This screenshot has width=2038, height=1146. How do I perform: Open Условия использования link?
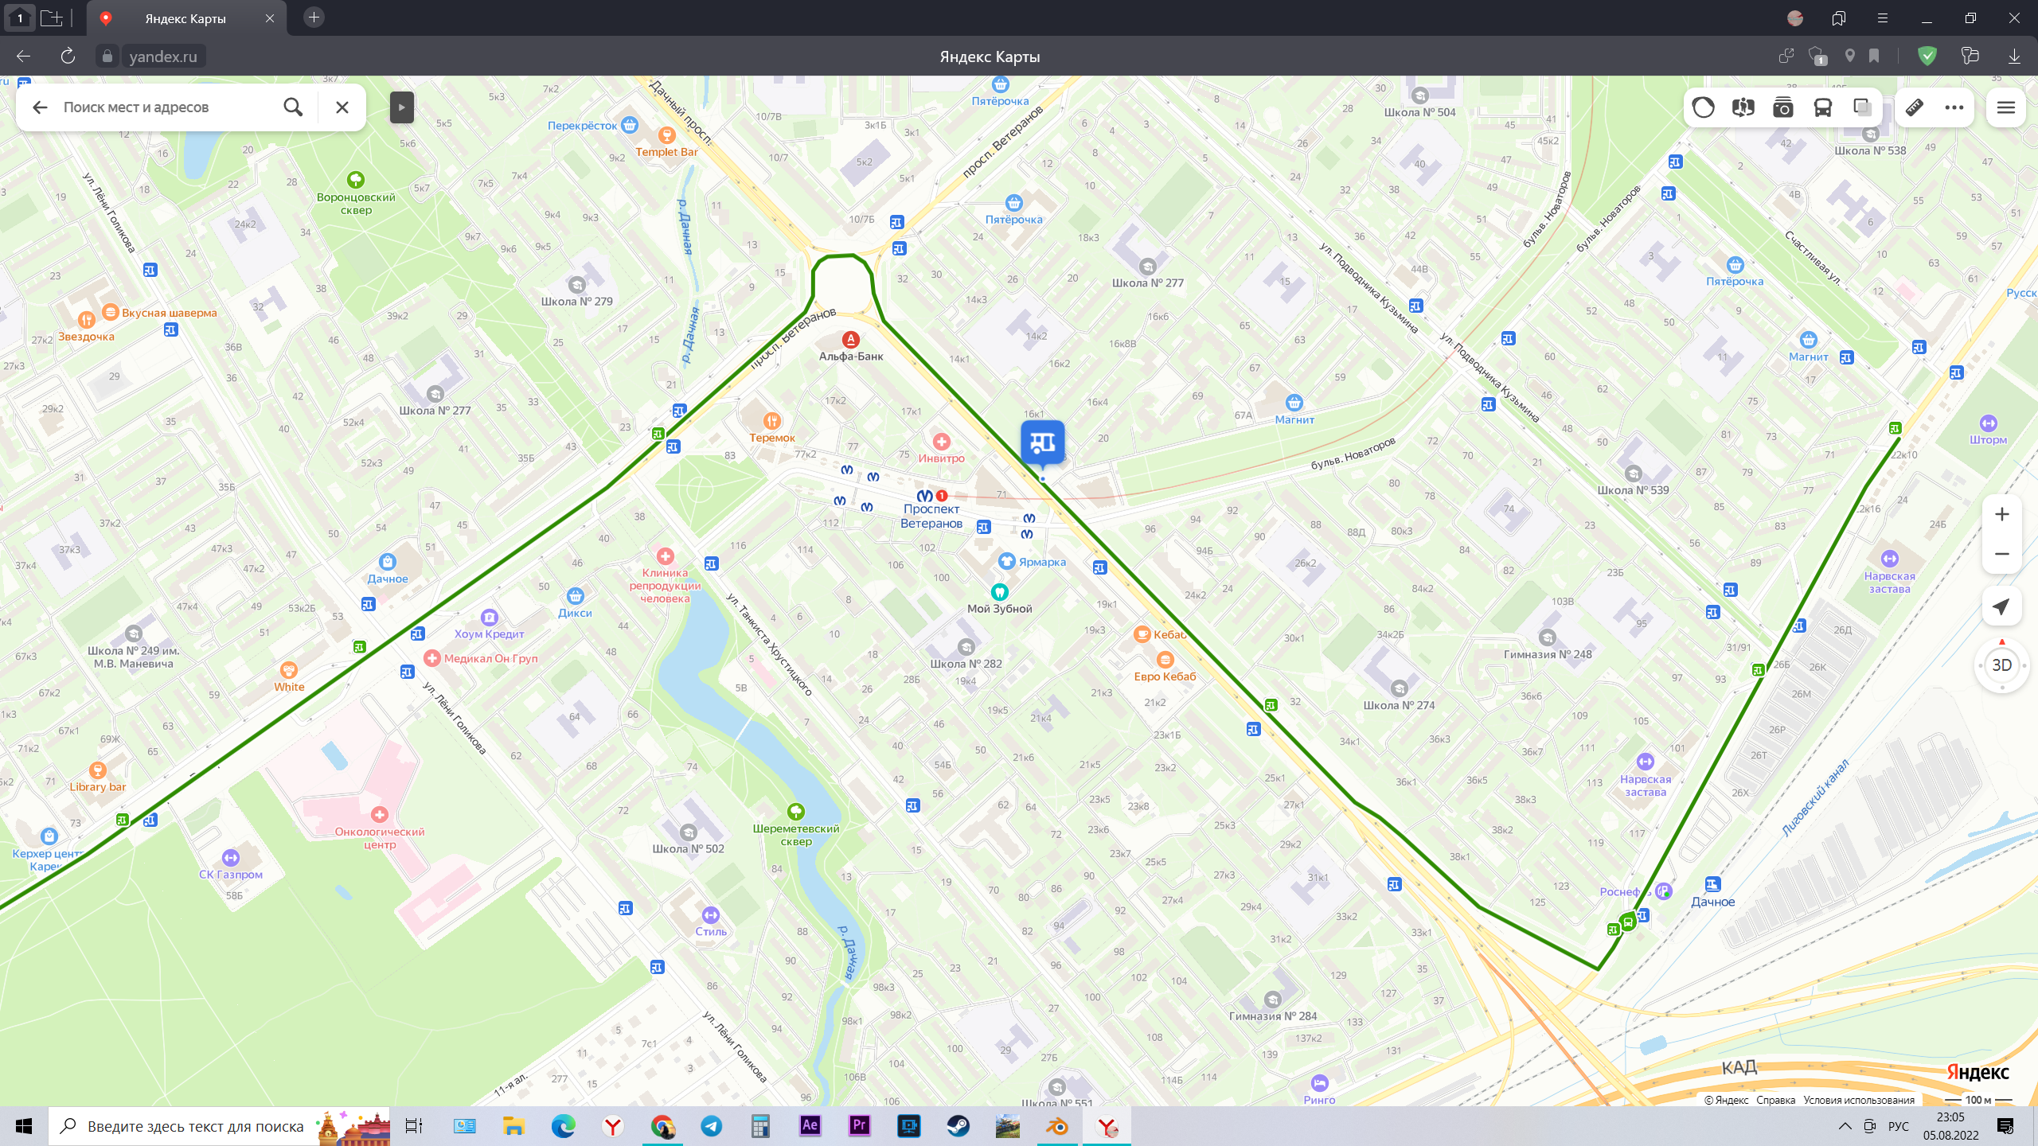pos(1858,1100)
